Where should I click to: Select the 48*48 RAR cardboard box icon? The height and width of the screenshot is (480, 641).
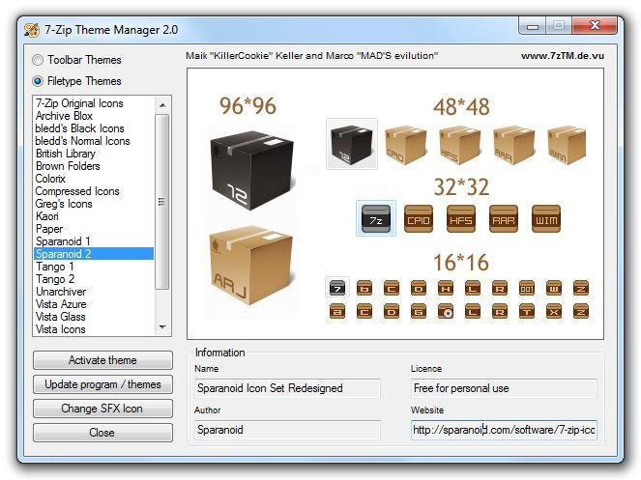point(513,145)
